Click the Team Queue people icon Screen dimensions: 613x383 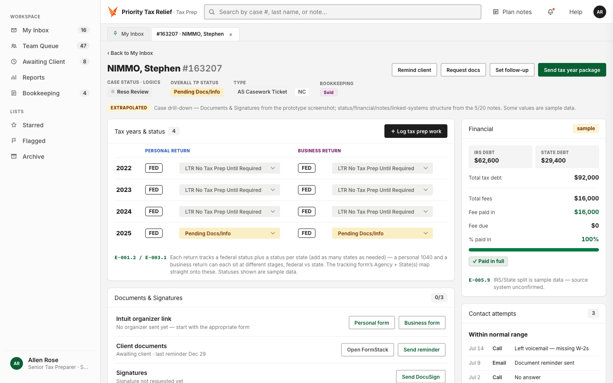coord(14,46)
